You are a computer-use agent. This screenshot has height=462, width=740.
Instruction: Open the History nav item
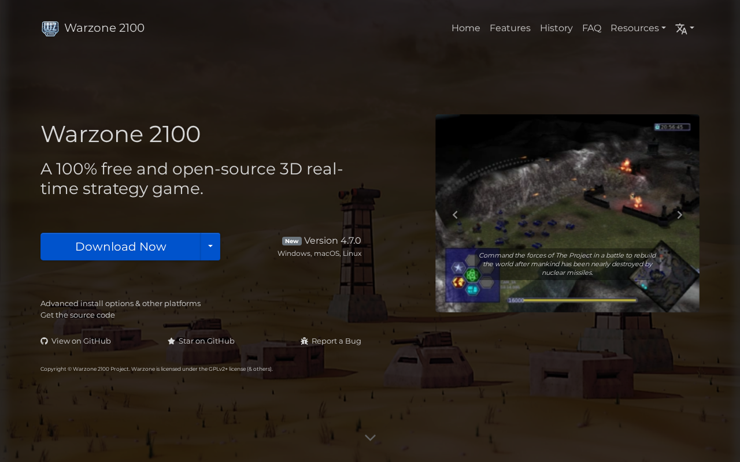tap(556, 28)
